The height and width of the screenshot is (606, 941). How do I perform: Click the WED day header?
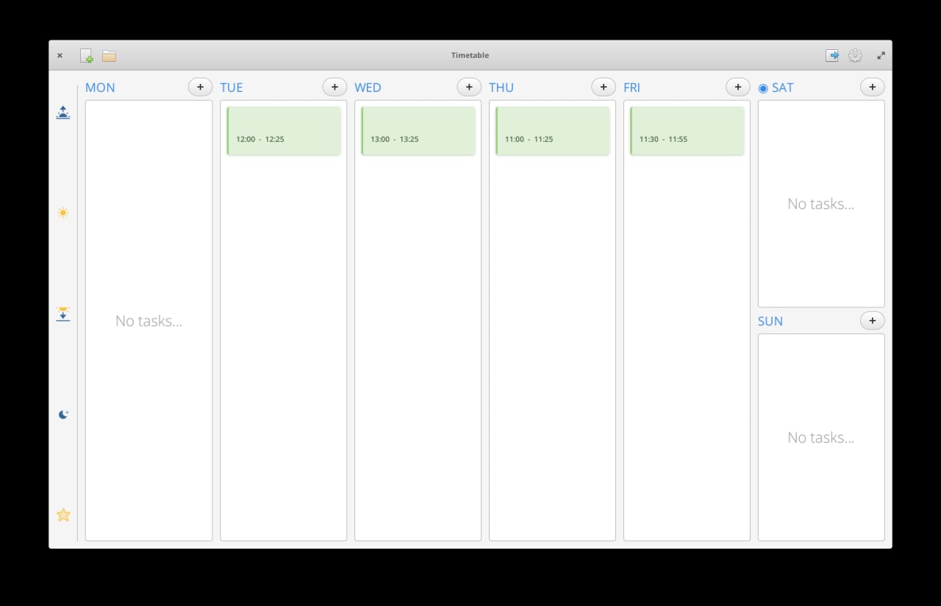pos(368,88)
